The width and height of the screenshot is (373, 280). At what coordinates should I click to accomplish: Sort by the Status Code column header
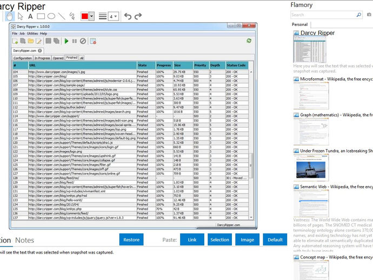(x=237, y=65)
